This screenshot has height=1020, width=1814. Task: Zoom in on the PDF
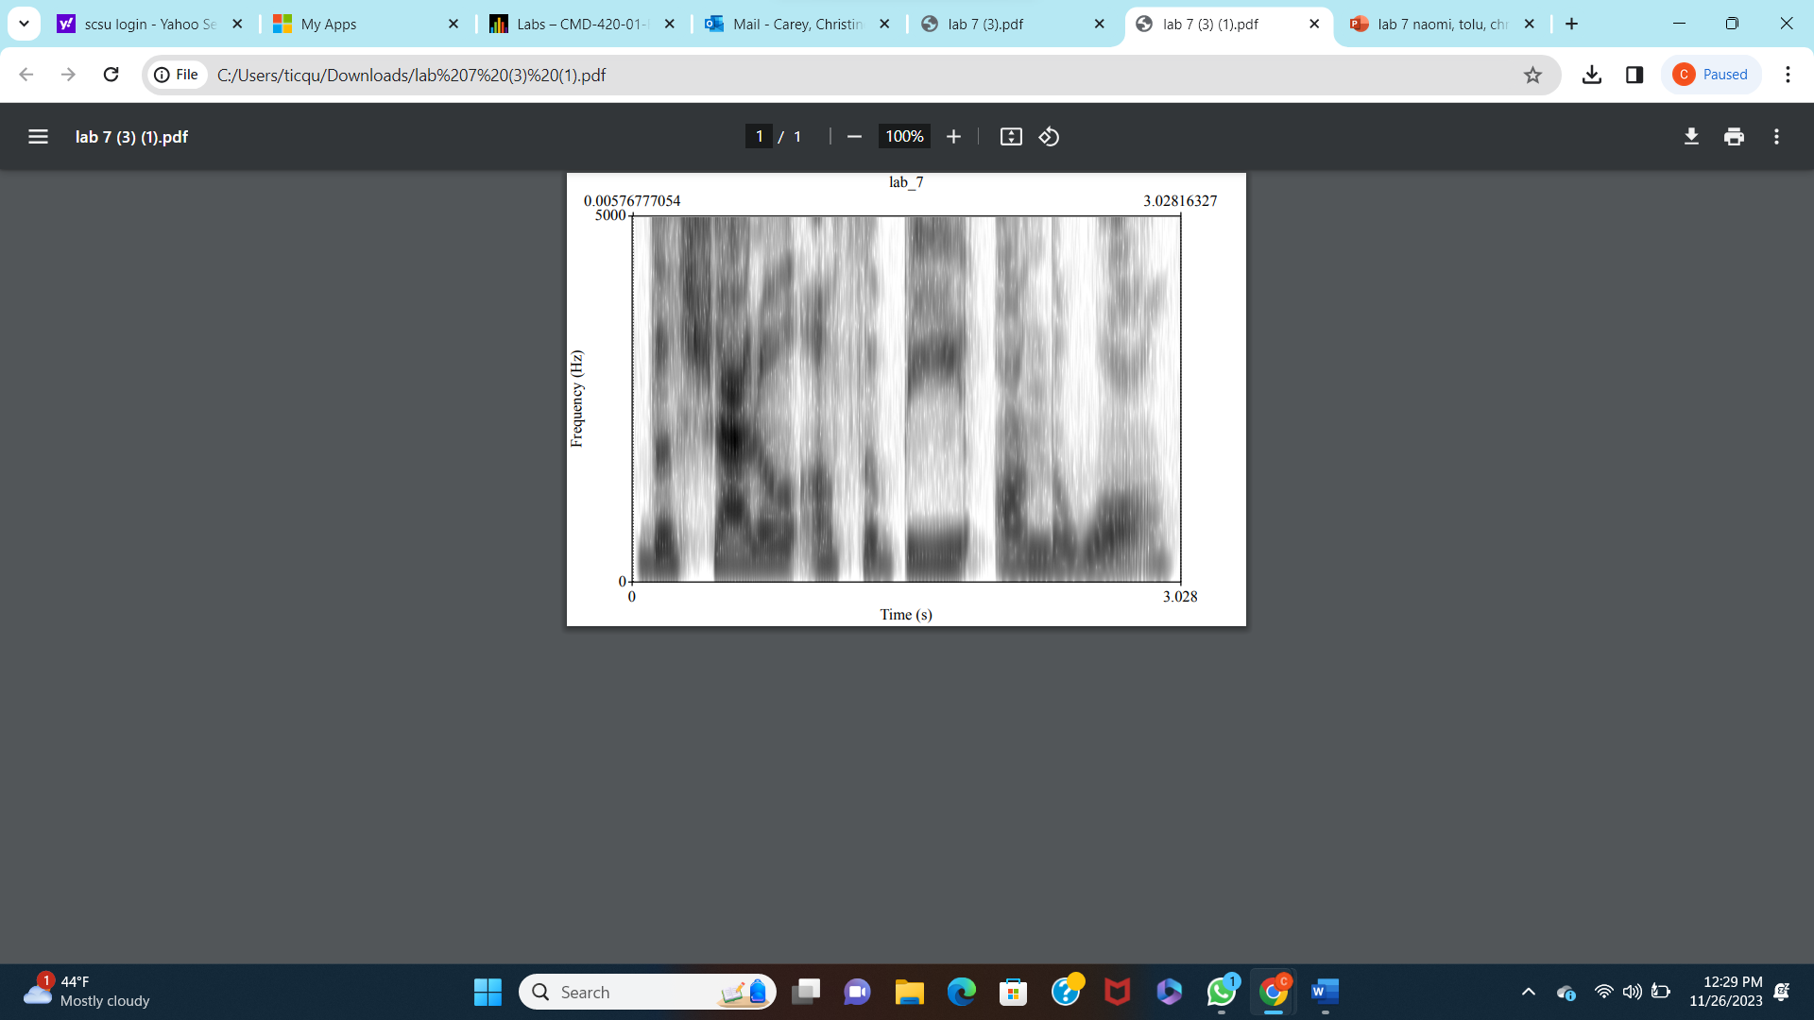point(953,136)
